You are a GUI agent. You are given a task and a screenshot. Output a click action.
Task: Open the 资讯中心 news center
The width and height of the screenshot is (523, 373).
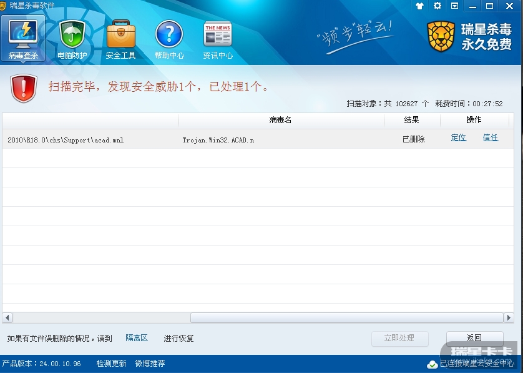pos(218,39)
